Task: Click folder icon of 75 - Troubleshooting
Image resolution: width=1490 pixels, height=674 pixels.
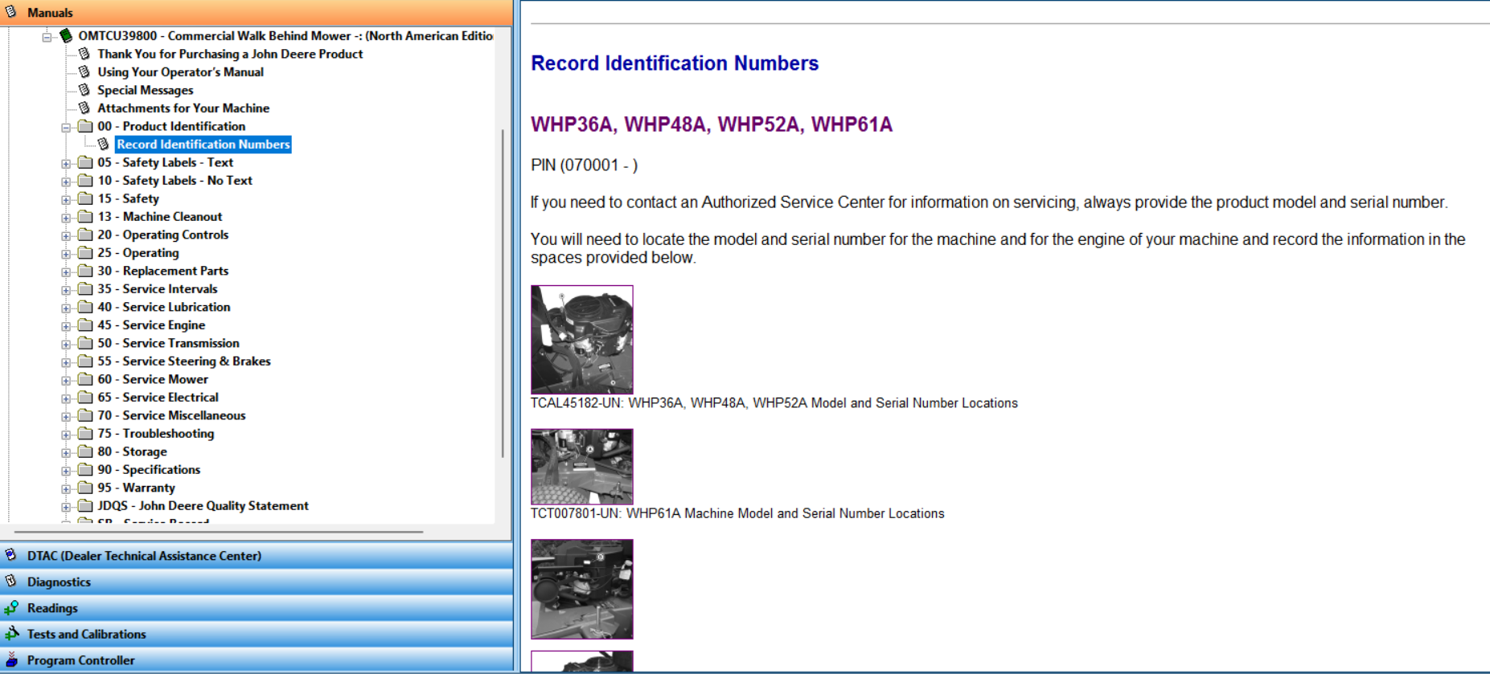Action: 85,433
